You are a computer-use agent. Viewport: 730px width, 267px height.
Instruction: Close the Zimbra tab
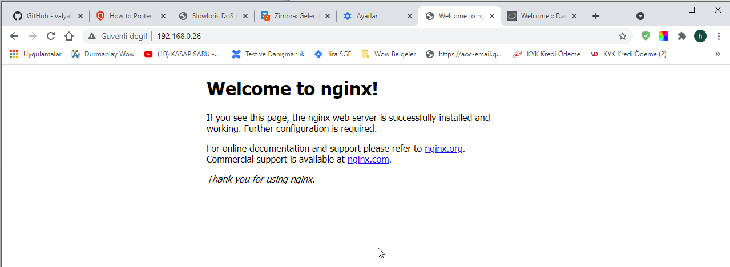click(328, 16)
